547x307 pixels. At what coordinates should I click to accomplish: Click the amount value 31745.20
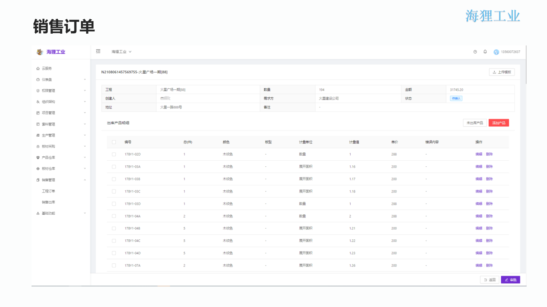pyautogui.click(x=456, y=90)
